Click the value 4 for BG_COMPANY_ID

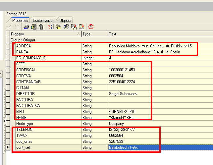[x=110, y=58]
